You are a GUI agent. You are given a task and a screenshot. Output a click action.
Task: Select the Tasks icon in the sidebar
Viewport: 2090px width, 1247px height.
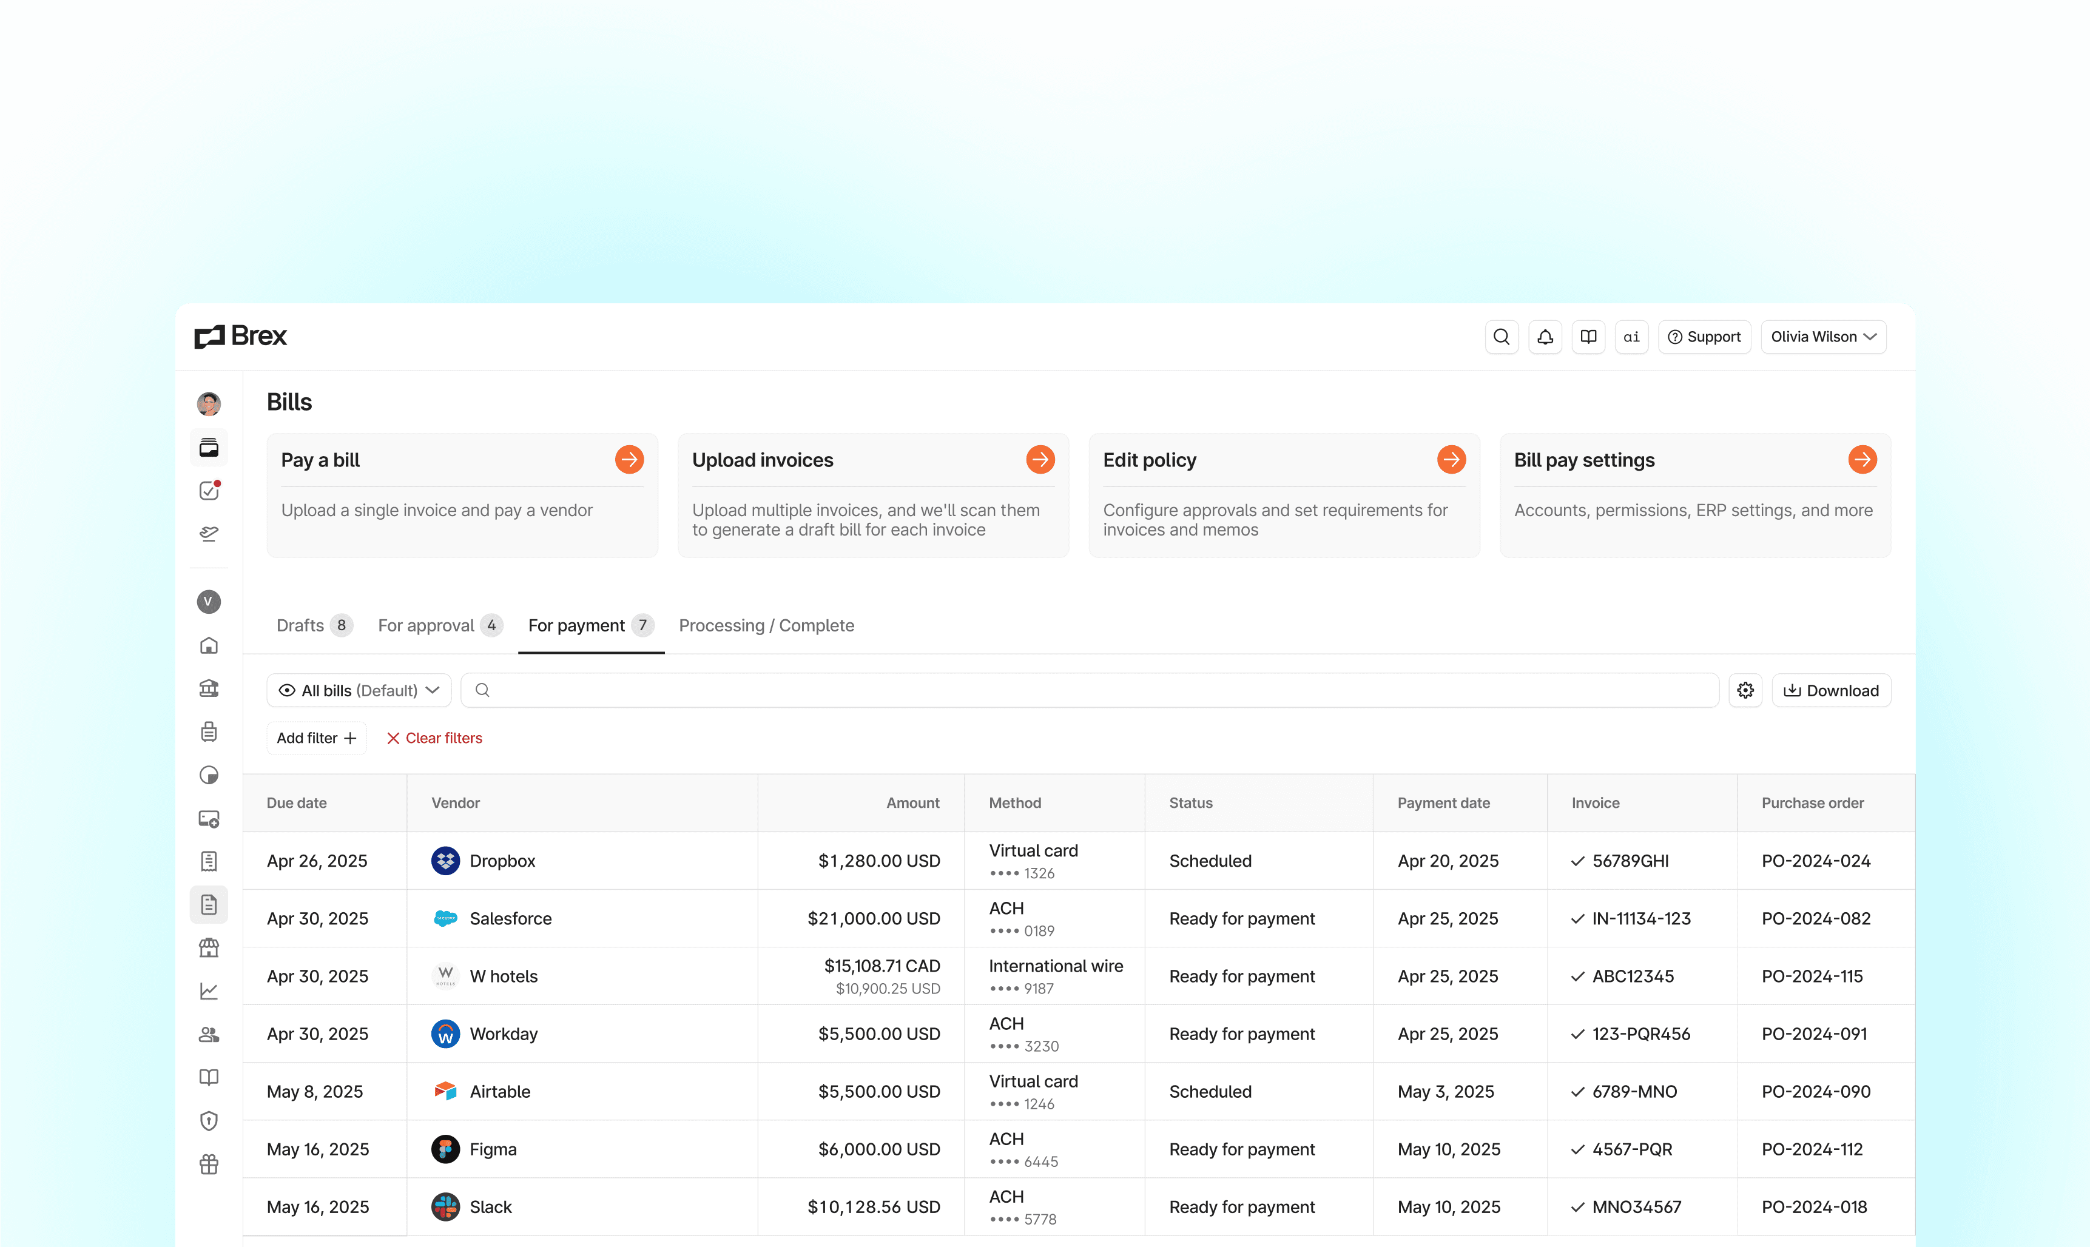pos(209,491)
